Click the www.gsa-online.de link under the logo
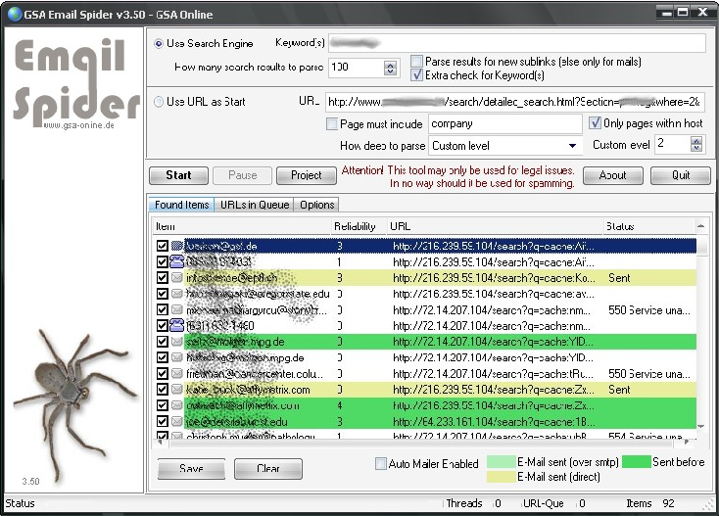The width and height of the screenshot is (719, 516). (79, 125)
